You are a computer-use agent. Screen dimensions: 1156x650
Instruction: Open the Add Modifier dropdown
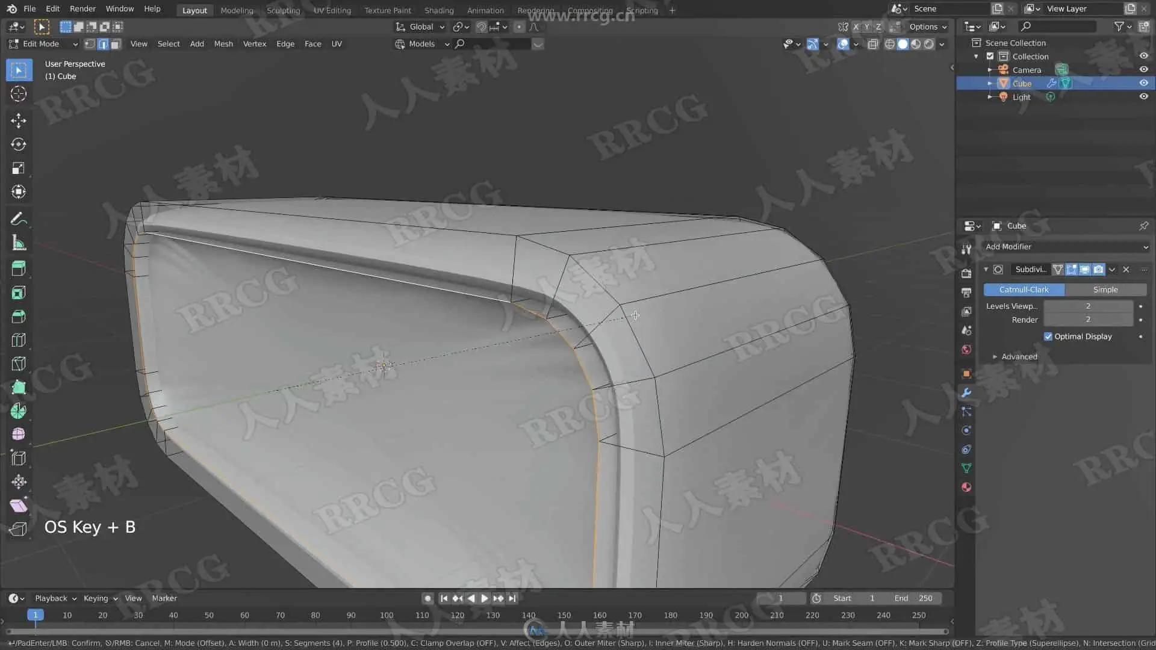click(x=1066, y=247)
